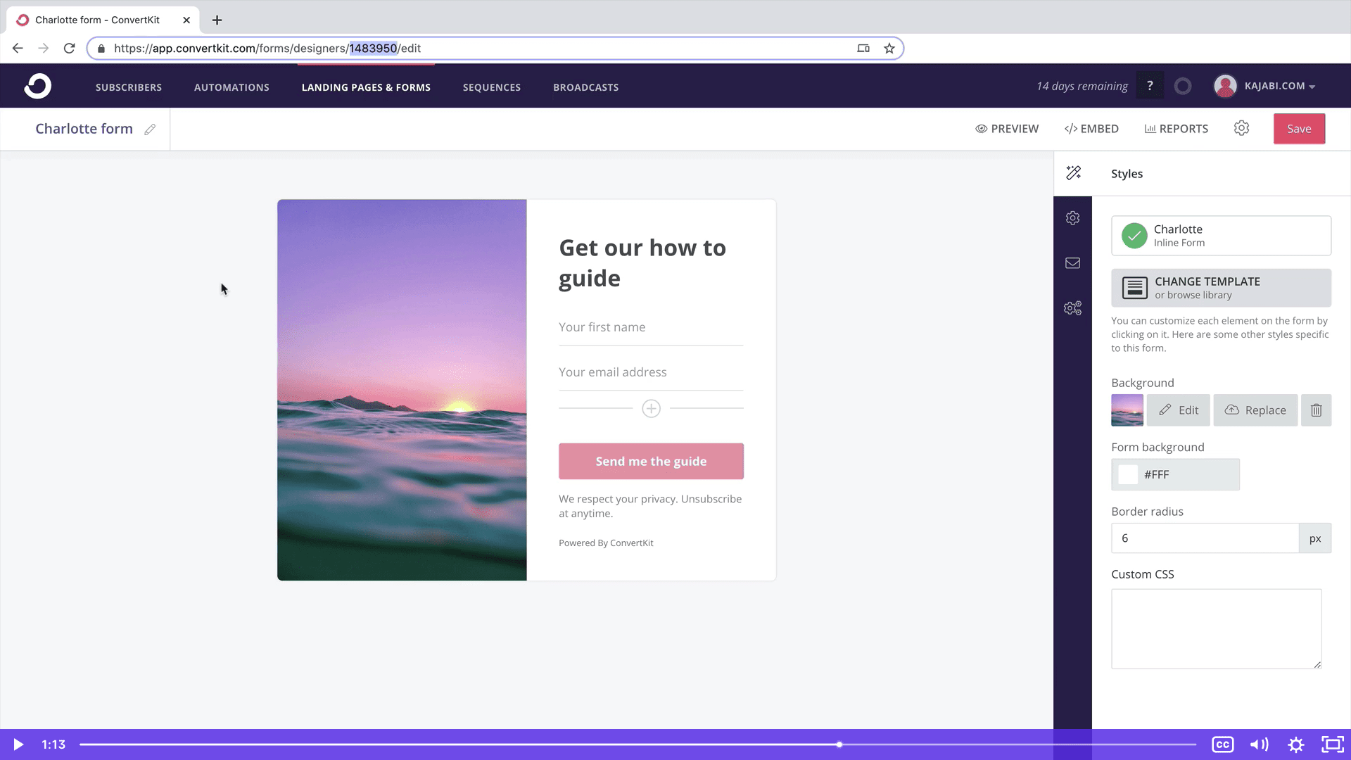Edit form name with pencil icon
The image size is (1351, 760).
(150, 129)
